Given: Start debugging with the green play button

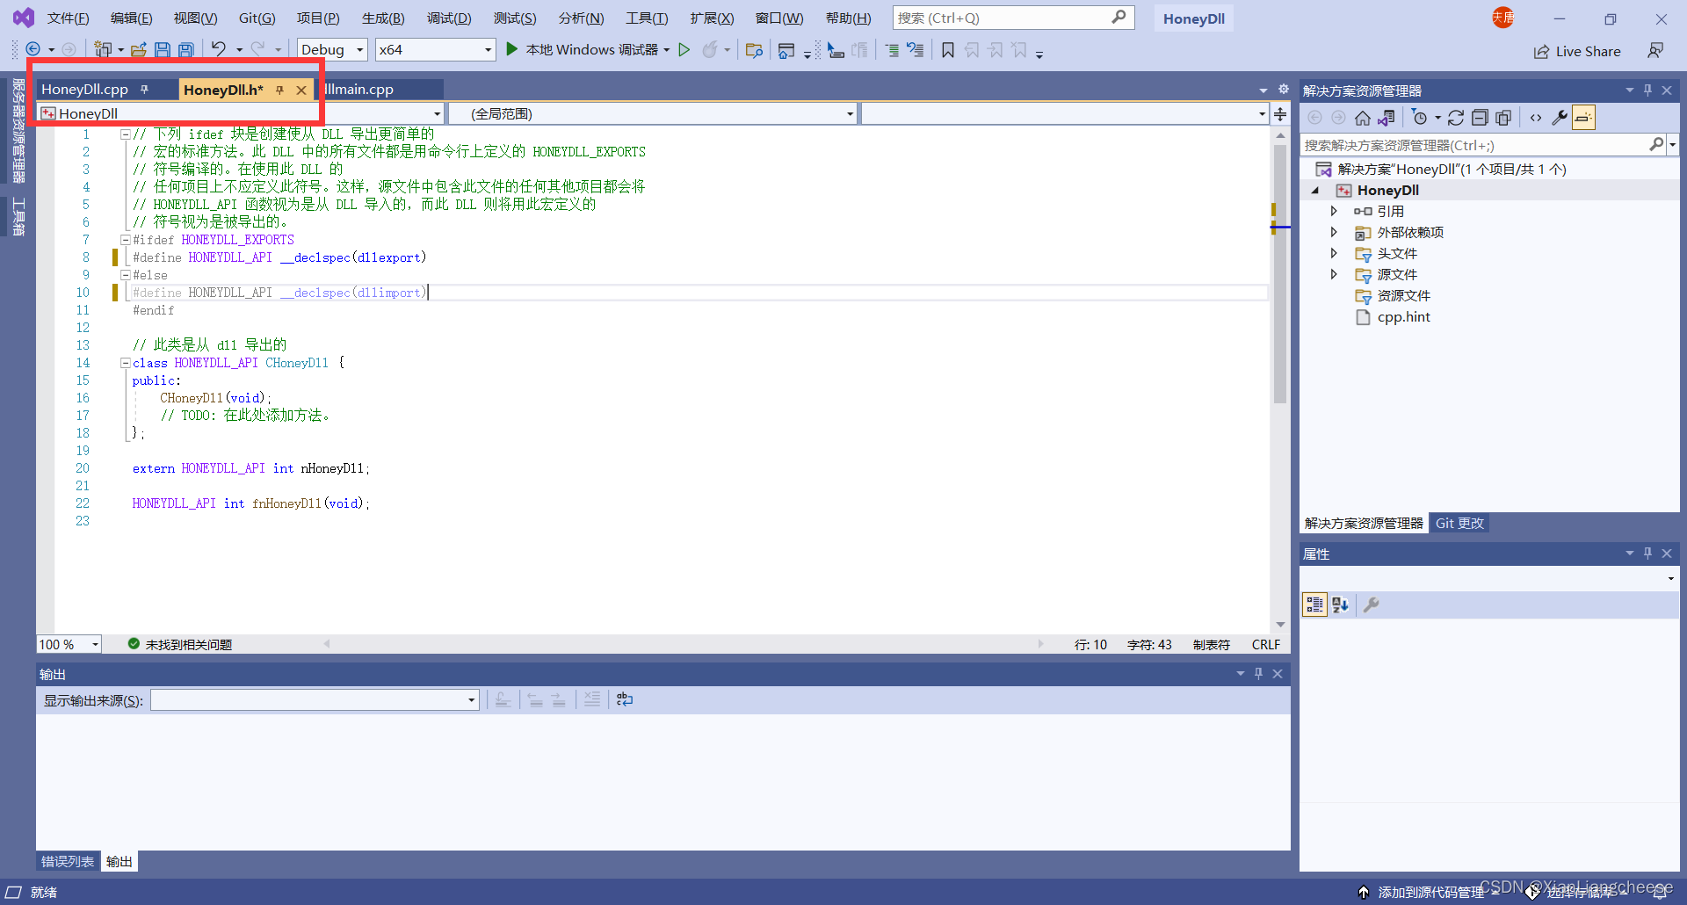Looking at the screenshot, I should coord(512,49).
